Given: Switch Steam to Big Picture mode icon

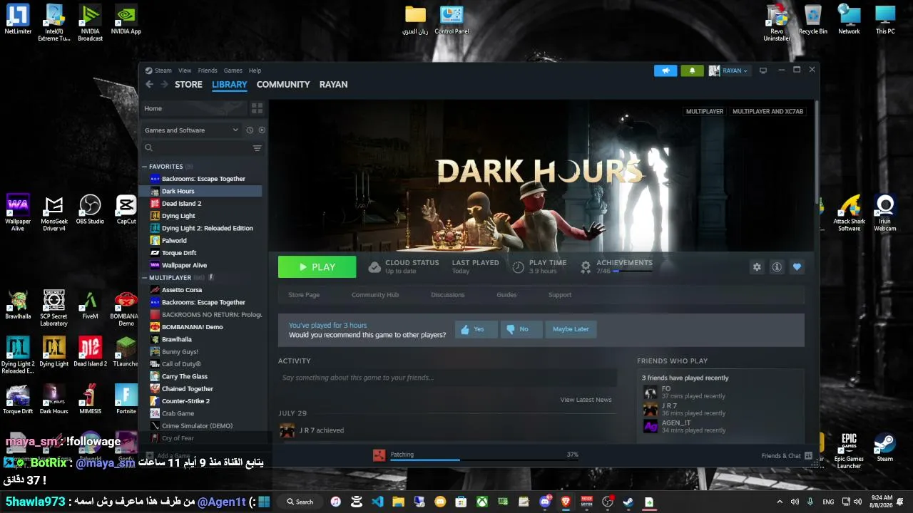Looking at the screenshot, I should point(763,71).
